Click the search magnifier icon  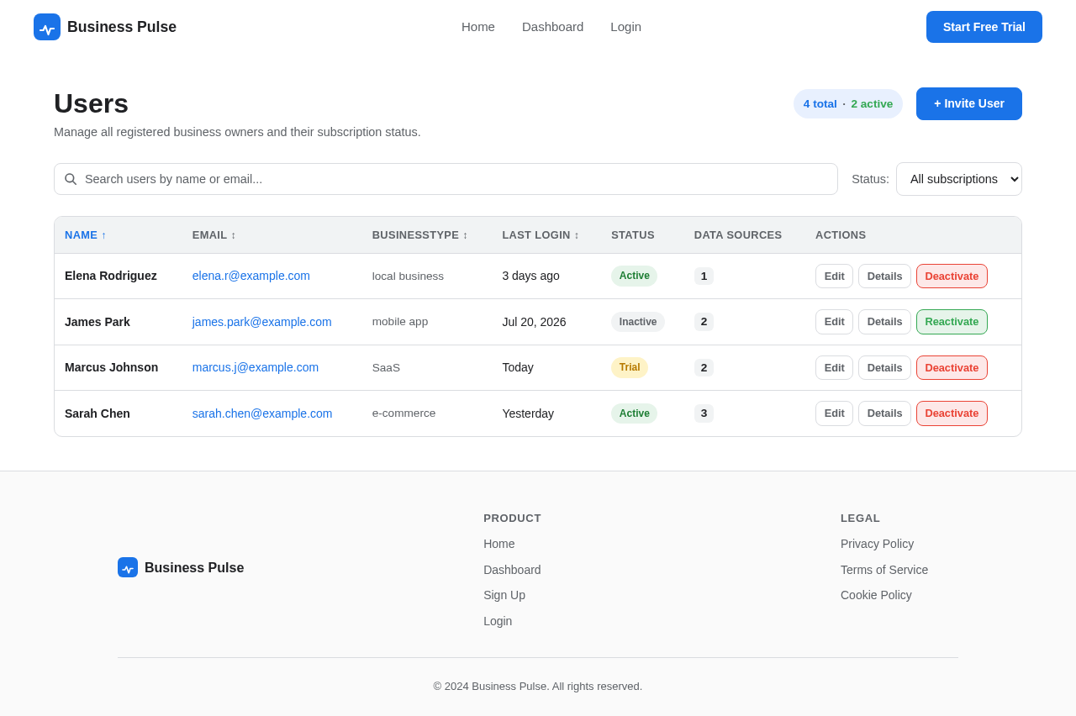[x=71, y=179]
